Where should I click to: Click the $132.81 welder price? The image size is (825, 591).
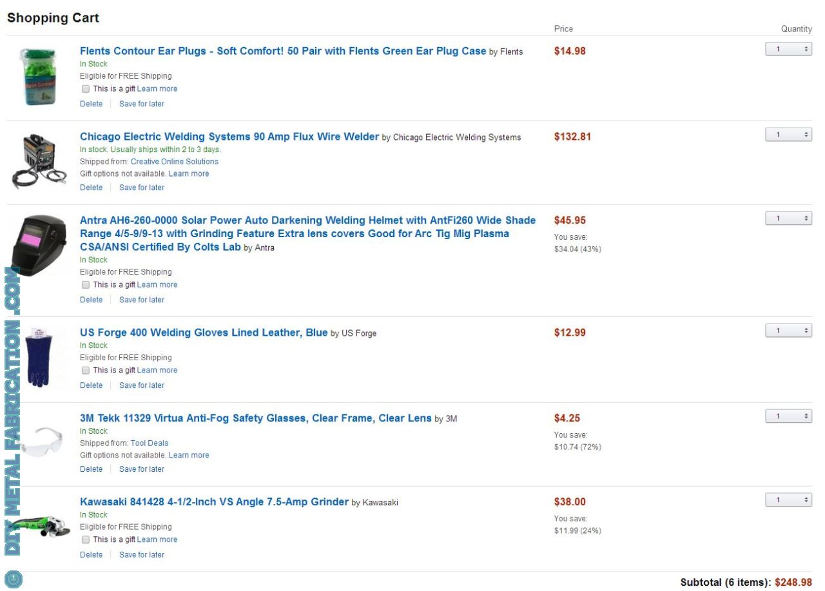572,137
